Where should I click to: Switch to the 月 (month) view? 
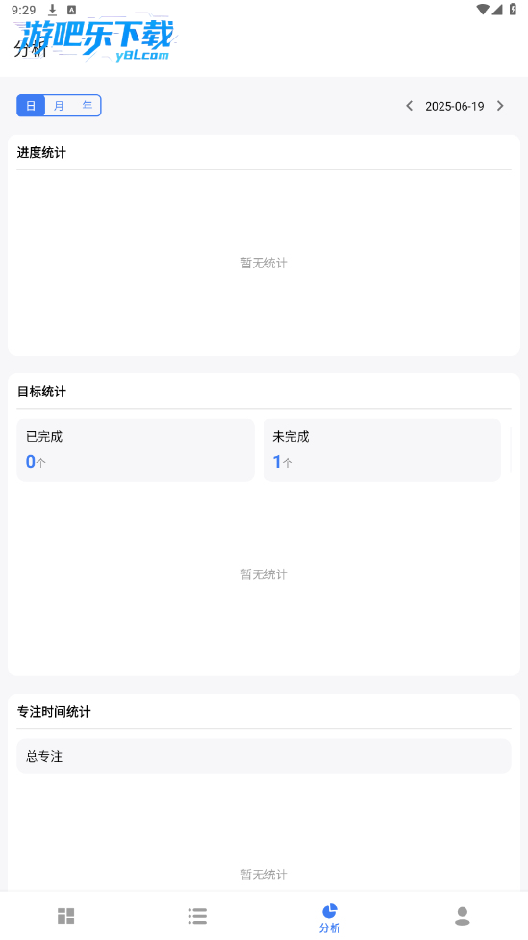59,106
